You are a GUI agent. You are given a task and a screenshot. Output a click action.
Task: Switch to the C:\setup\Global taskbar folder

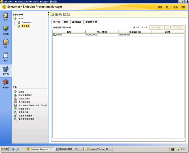coord(99,149)
